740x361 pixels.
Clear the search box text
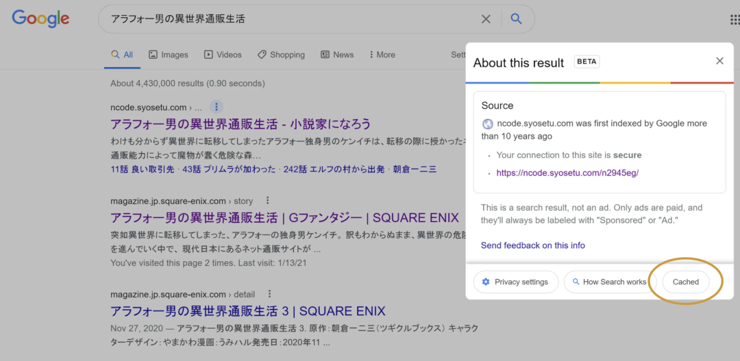[486, 19]
